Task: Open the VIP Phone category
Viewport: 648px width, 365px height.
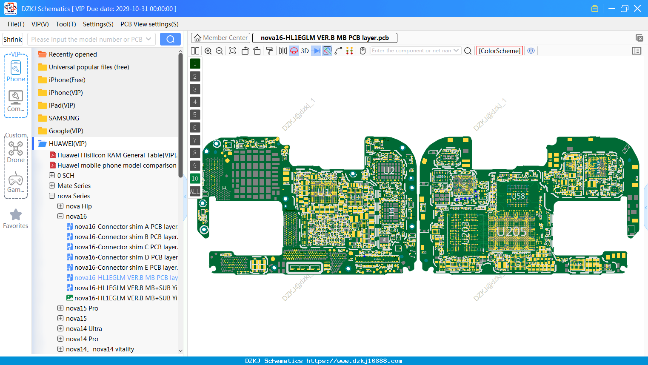Action: click(16, 71)
